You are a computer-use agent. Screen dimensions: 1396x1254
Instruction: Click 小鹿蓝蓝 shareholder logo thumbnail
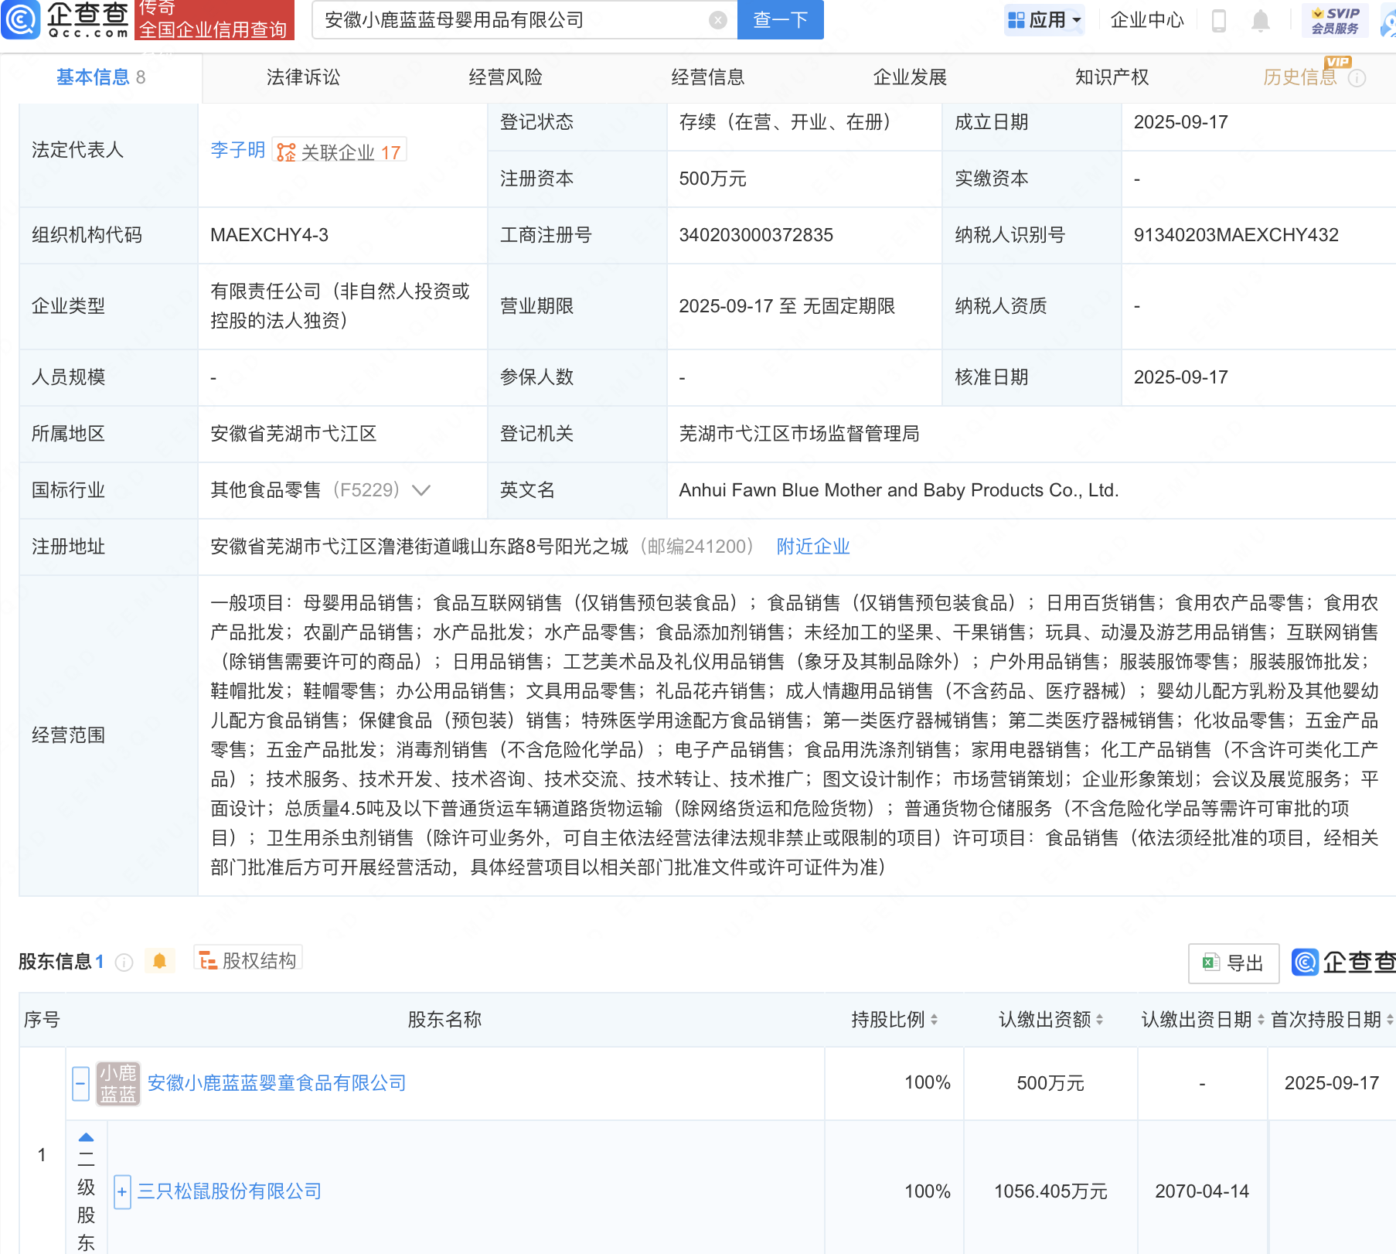click(118, 1083)
